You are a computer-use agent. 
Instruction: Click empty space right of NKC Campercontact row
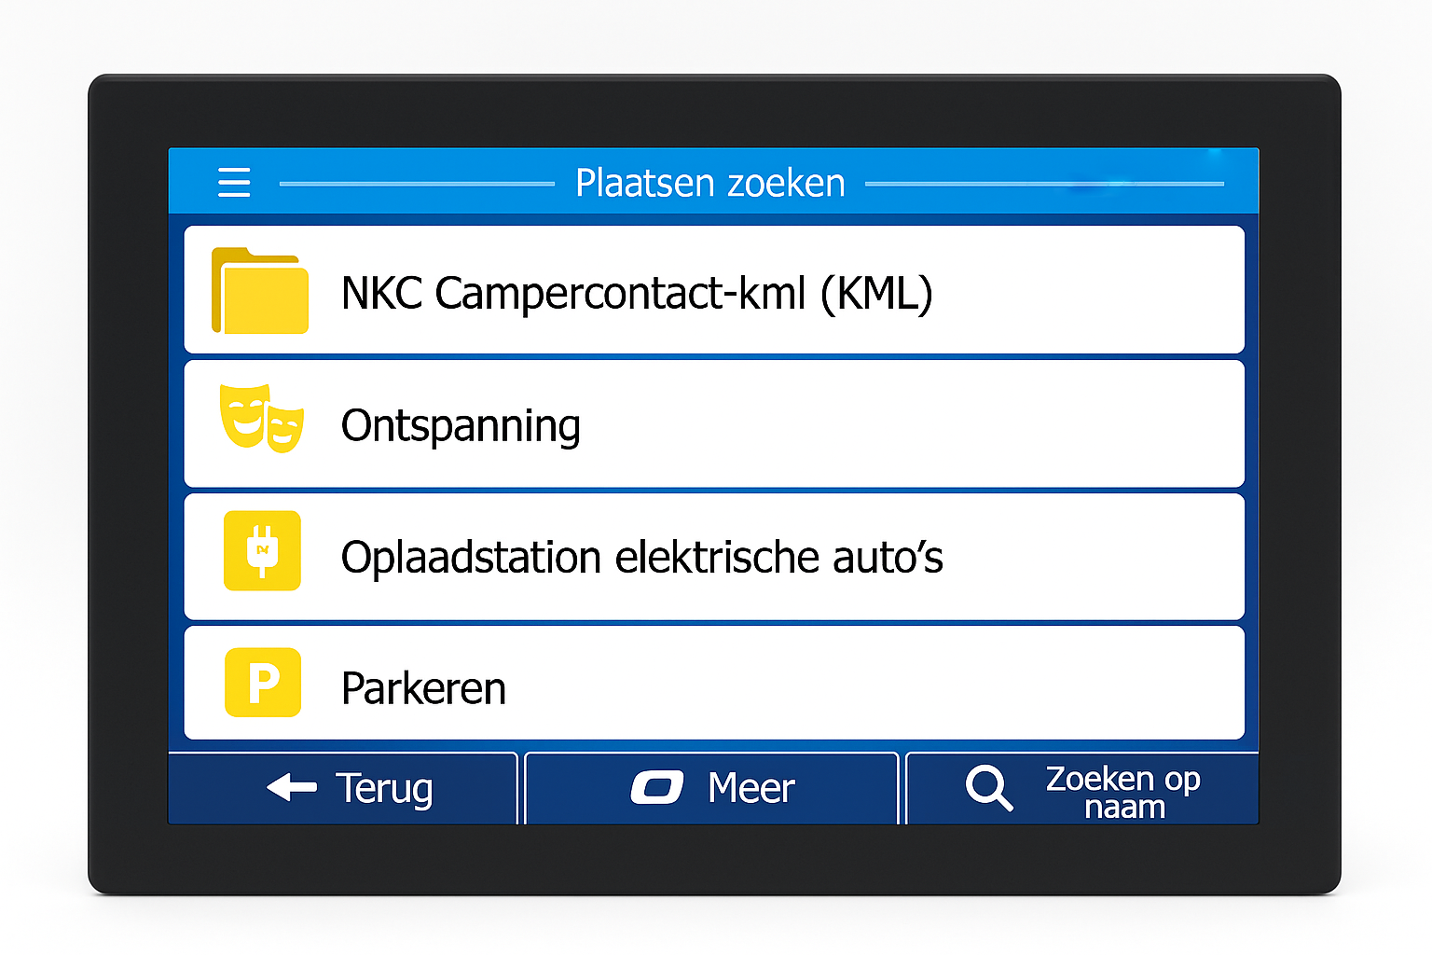click(x=1091, y=291)
